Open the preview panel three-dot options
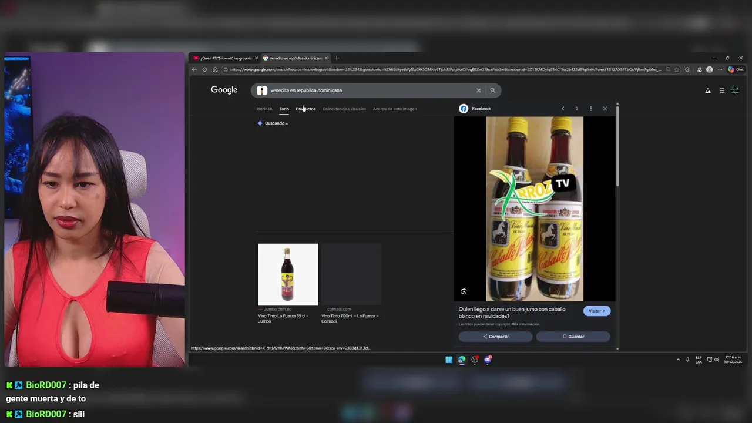The width and height of the screenshot is (752, 423). coord(590,109)
